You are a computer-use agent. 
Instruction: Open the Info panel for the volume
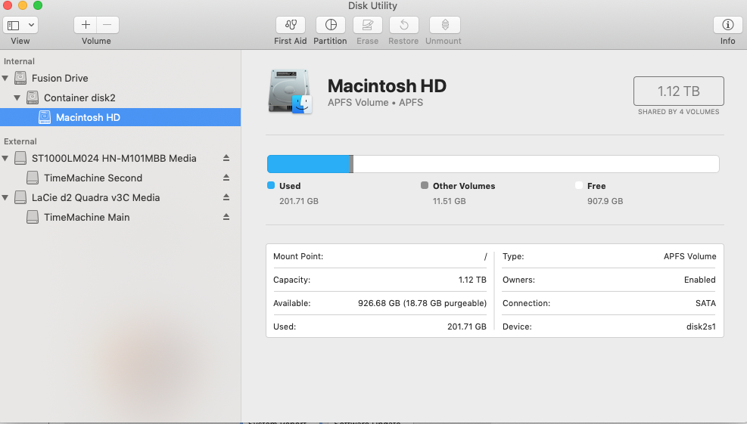click(727, 25)
